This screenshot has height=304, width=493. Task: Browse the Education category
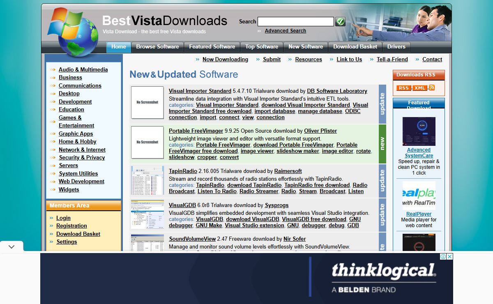pyautogui.click(x=71, y=110)
